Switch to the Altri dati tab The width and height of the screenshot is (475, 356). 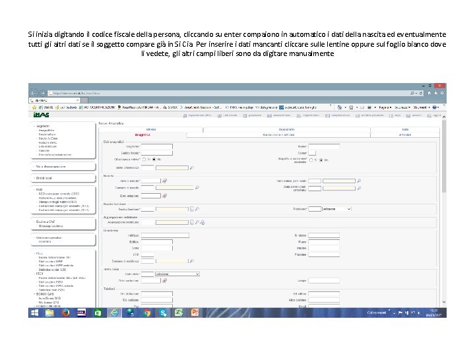click(405, 135)
